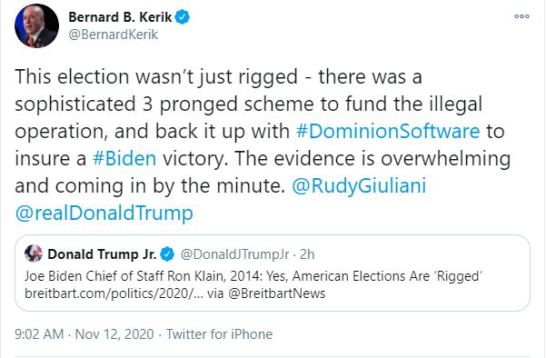Open the breitbart.com/politics/2020 link
Image resolution: width=546 pixels, height=358 pixels.
coord(114,293)
